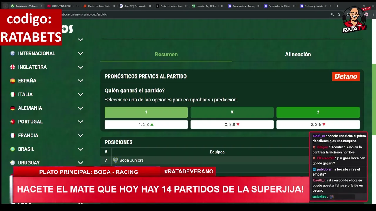Click the # column header in positions table
This screenshot has width=376, height=211.
[x=106, y=152]
